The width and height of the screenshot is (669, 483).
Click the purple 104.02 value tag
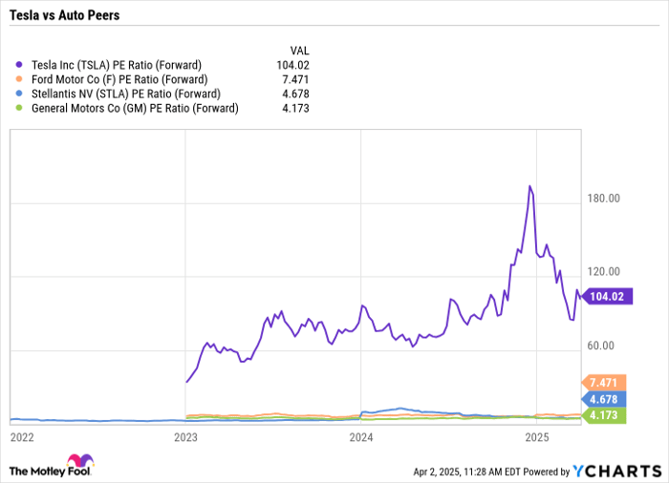pos(604,297)
